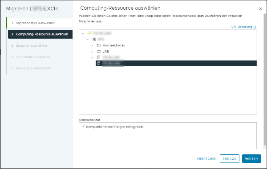This screenshot has width=267, height=169.
Task: Click the vCenter server icon at tree root
Action: (89, 33)
